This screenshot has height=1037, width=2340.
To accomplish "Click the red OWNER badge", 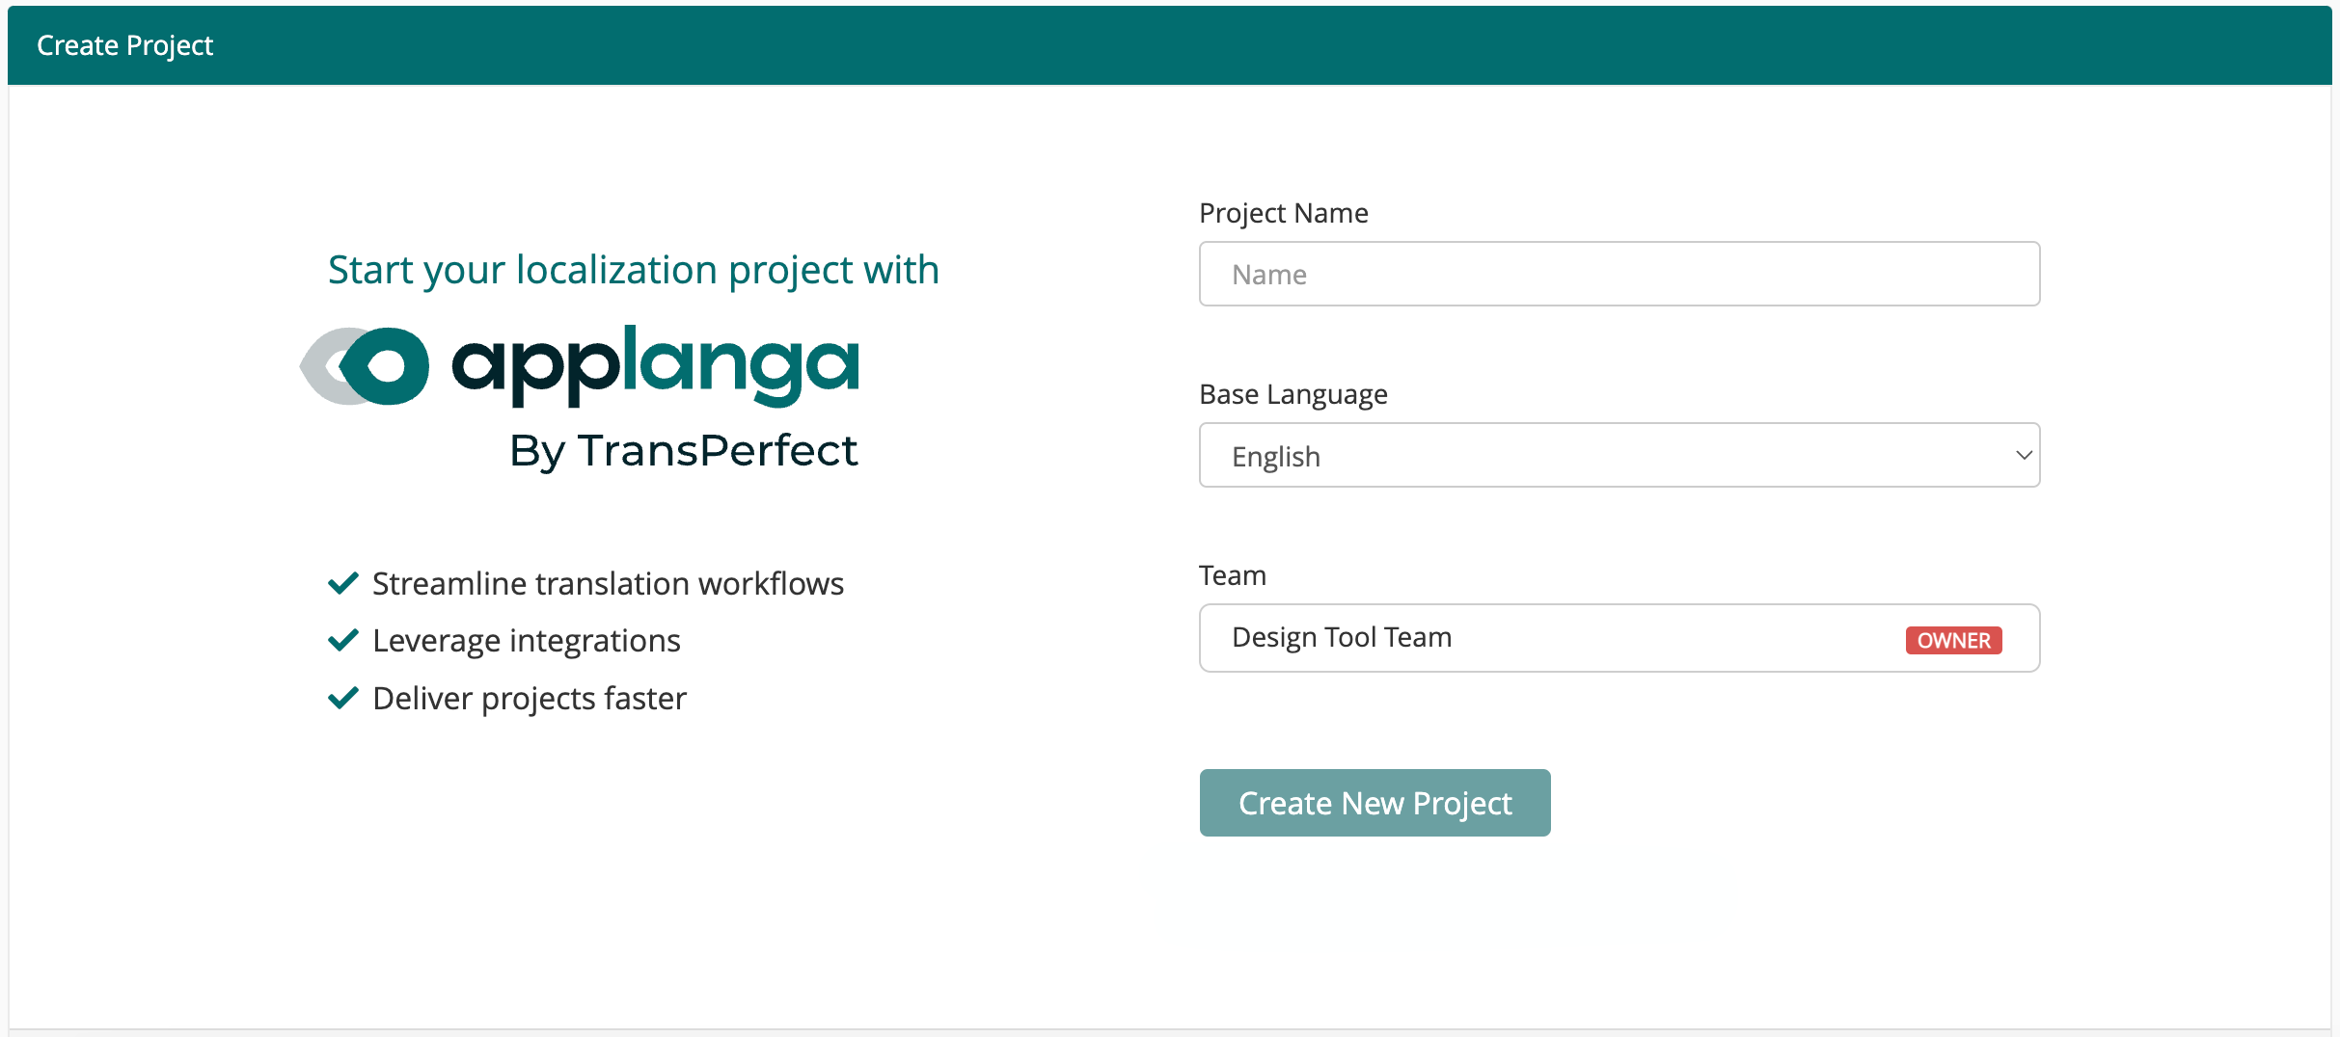I will tap(1953, 641).
